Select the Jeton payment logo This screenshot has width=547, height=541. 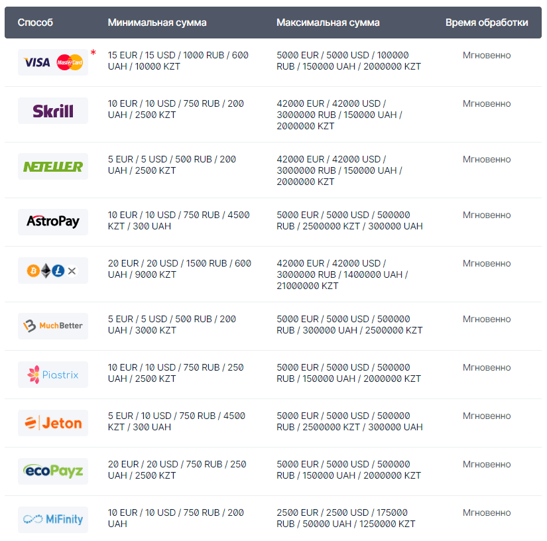[53, 423]
